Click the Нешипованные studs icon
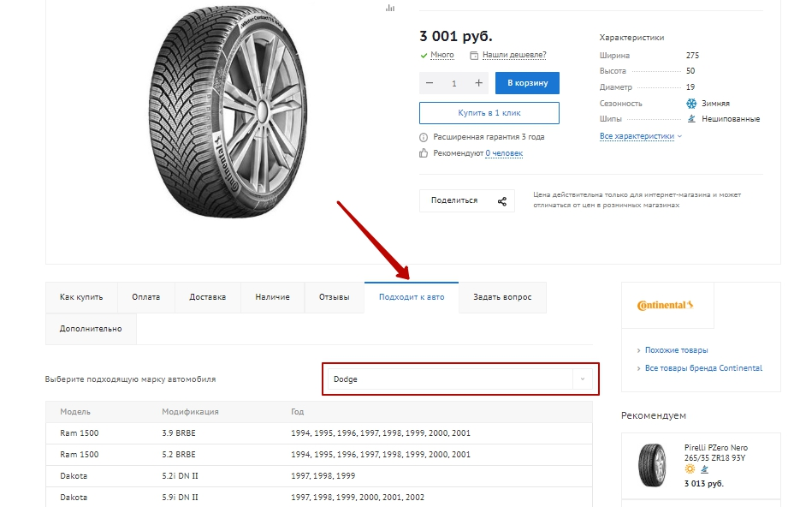The width and height of the screenshot is (800, 507). click(x=691, y=119)
